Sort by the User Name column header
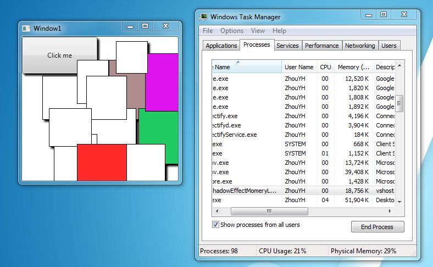The width and height of the screenshot is (433, 267). click(x=299, y=67)
